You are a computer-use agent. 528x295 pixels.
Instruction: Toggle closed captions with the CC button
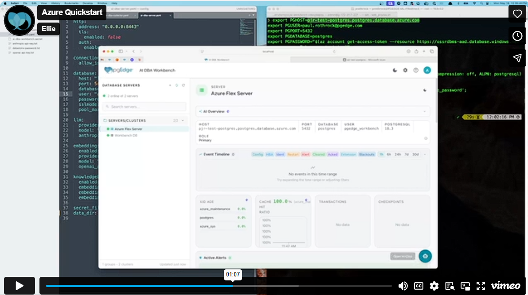click(x=418, y=286)
